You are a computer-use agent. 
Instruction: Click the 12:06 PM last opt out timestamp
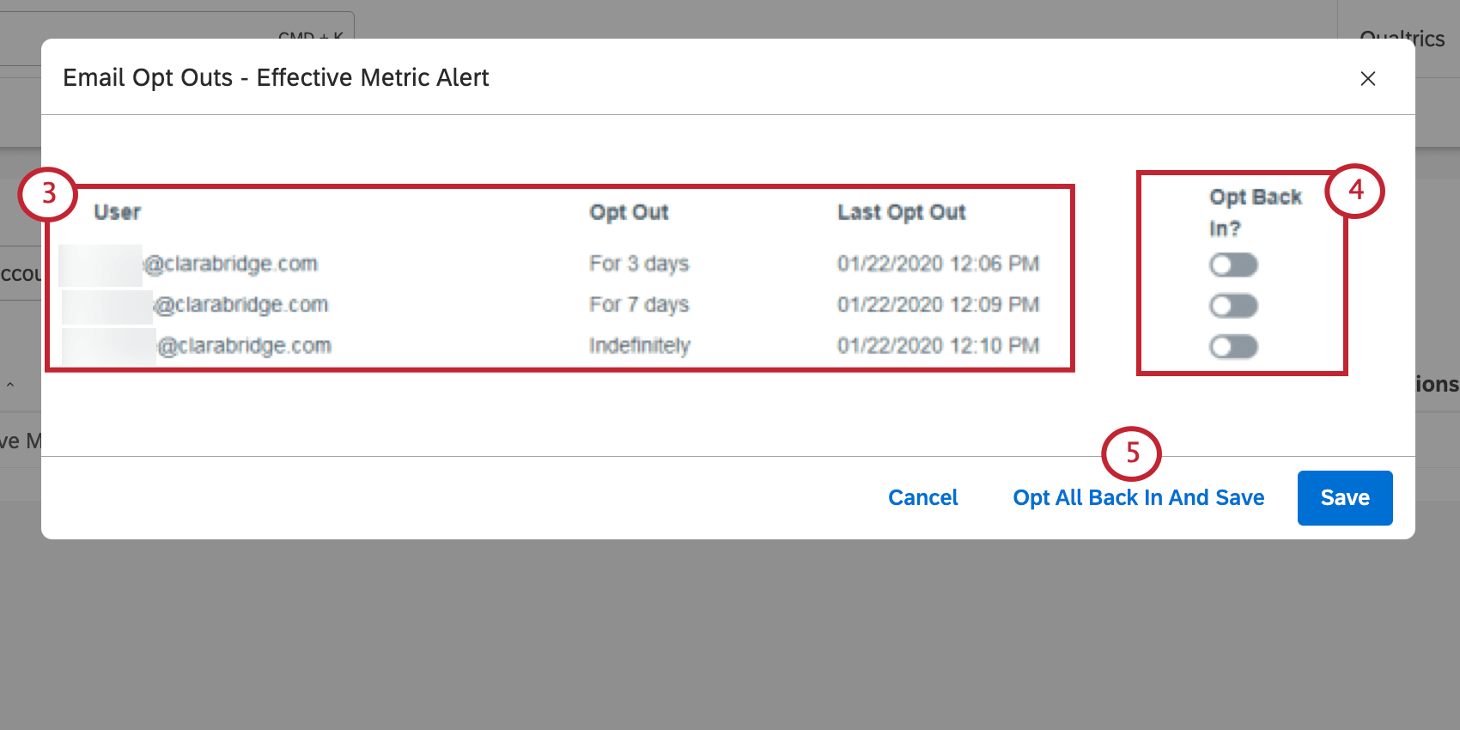click(x=939, y=264)
